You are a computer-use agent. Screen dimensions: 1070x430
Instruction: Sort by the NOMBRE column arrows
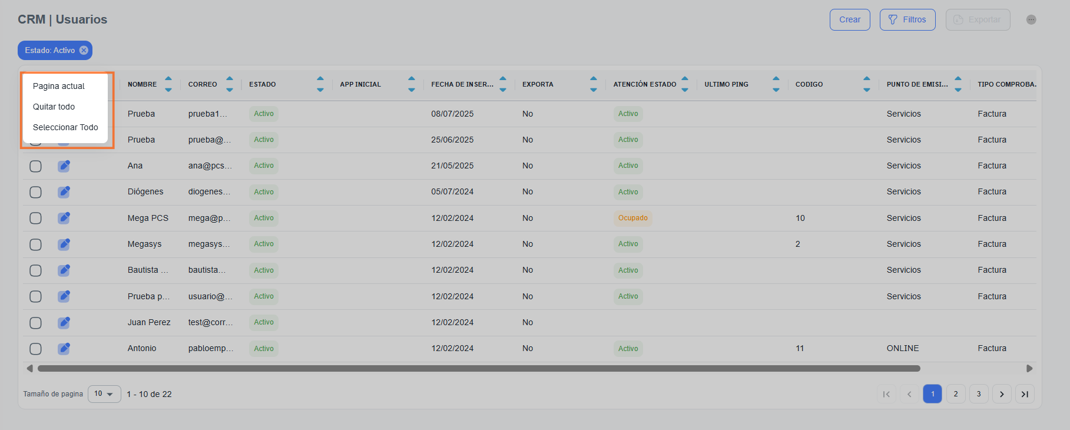tap(168, 84)
